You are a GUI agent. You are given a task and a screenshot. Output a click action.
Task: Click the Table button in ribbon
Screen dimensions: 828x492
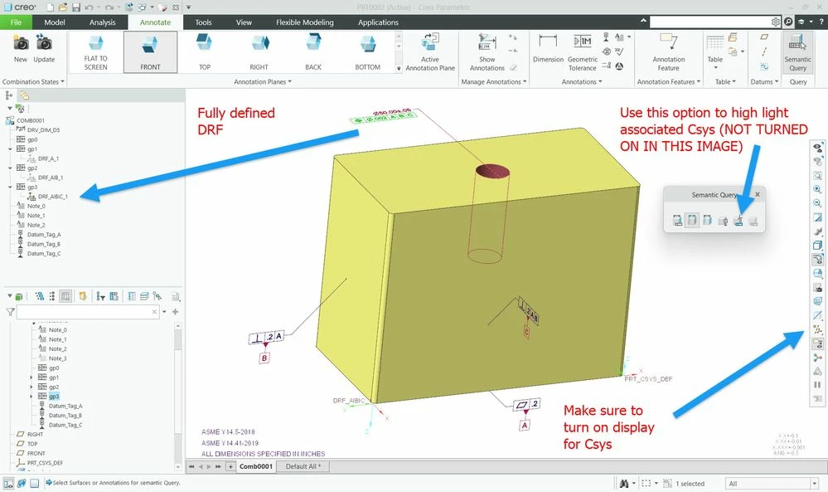click(x=715, y=51)
